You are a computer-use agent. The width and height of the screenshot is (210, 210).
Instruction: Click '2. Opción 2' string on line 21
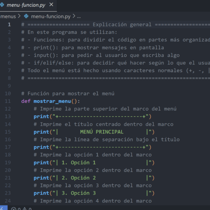(x=79, y=178)
